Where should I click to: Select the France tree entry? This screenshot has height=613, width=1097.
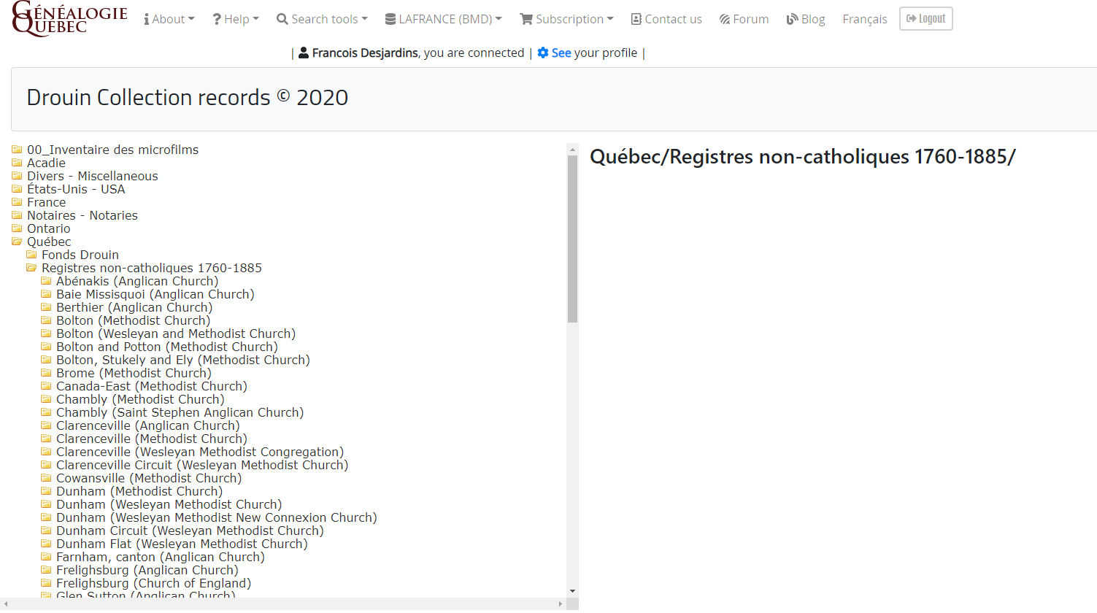click(x=46, y=202)
